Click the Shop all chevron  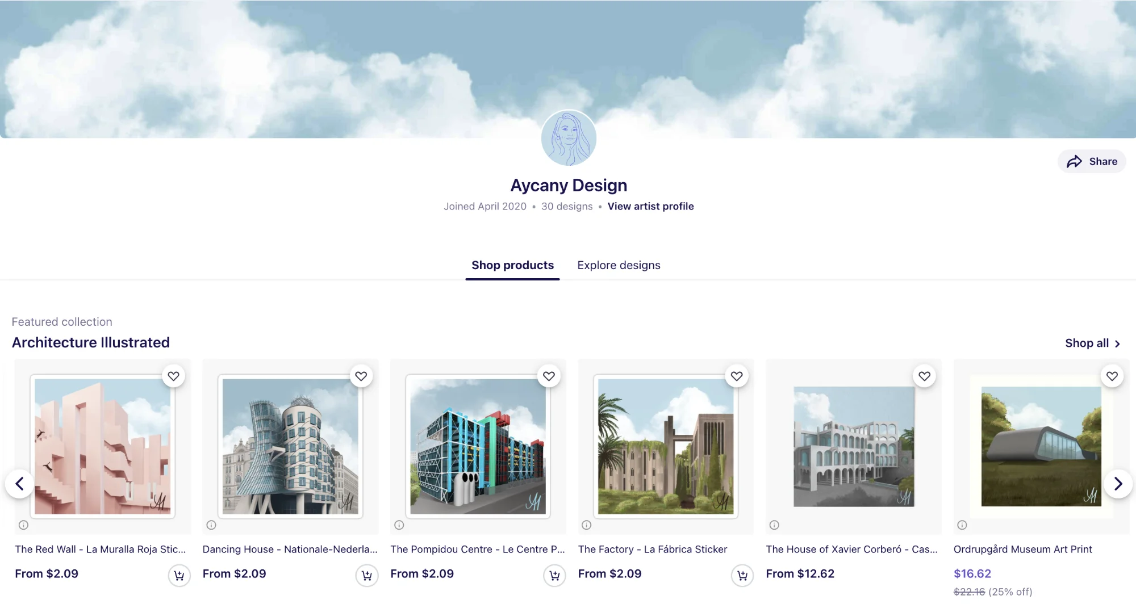coord(1117,343)
